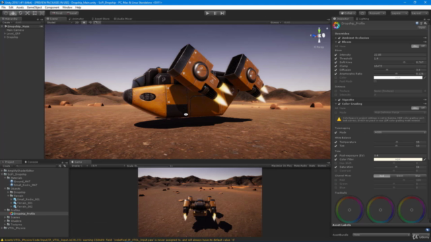Click the Mute Audio button
Screen dimensions: 431x242
[x=300, y=166]
